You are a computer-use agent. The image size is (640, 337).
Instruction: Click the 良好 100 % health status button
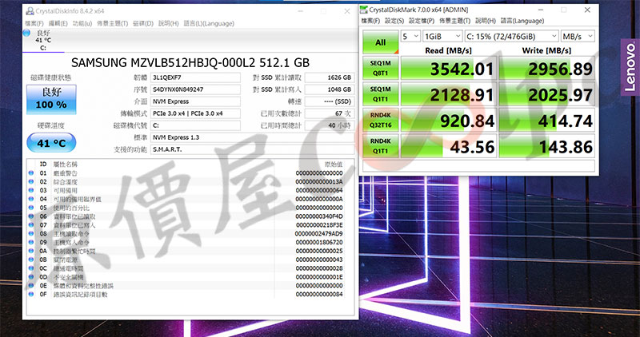[x=51, y=100]
